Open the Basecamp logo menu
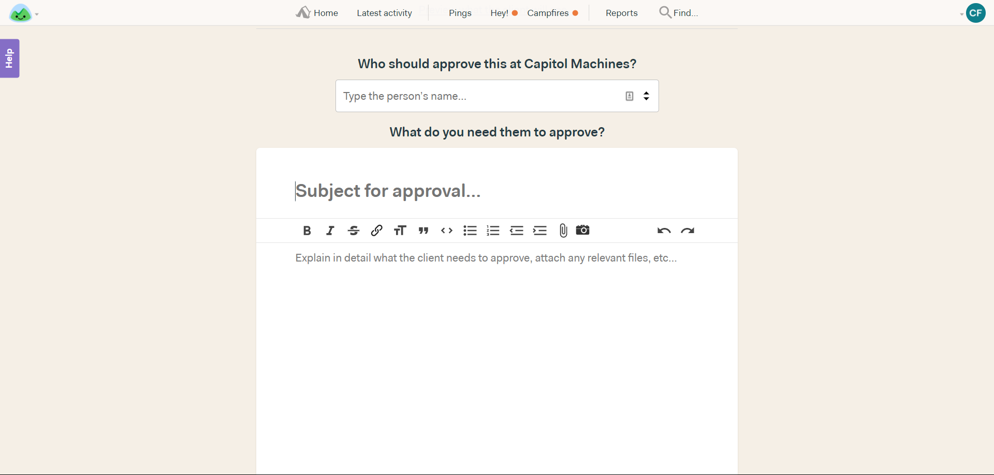The image size is (994, 475). [23, 13]
